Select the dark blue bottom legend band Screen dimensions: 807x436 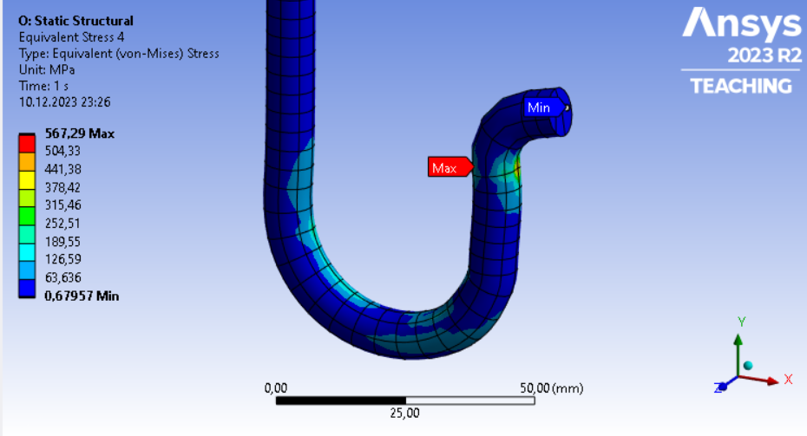[27, 288]
